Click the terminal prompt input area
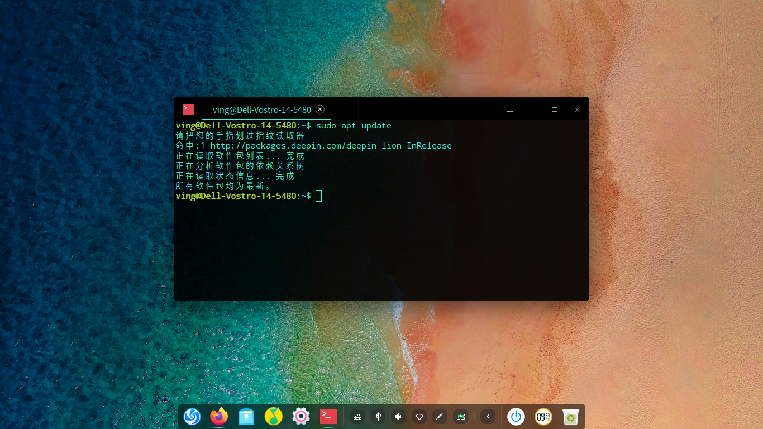The height and width of the screenshot is (429, 763). pos(318,196)
